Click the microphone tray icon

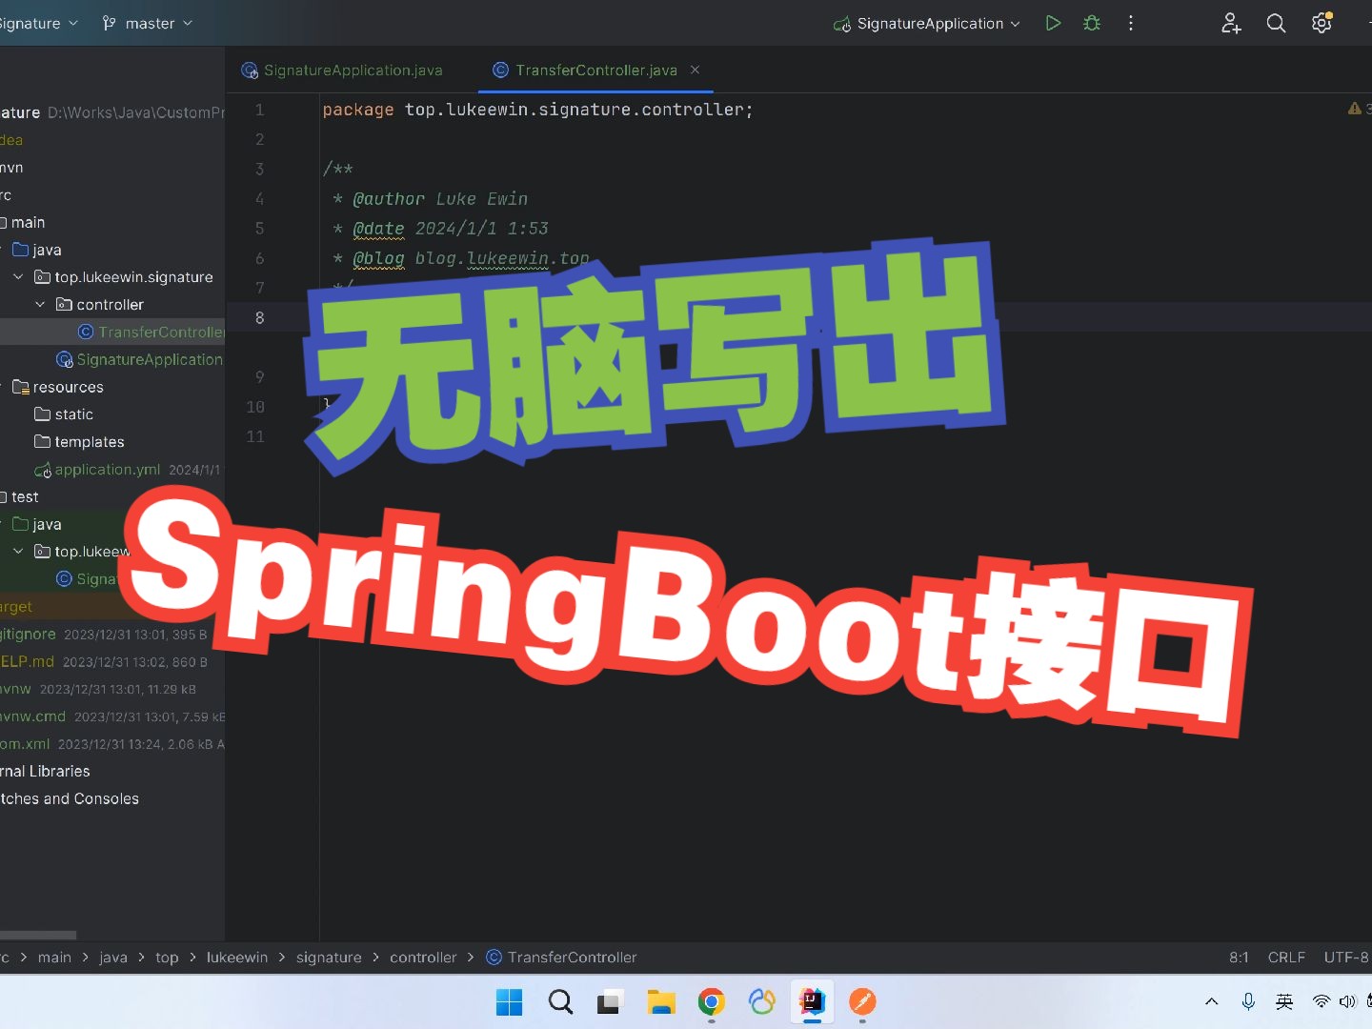tap(1248, 1001)
